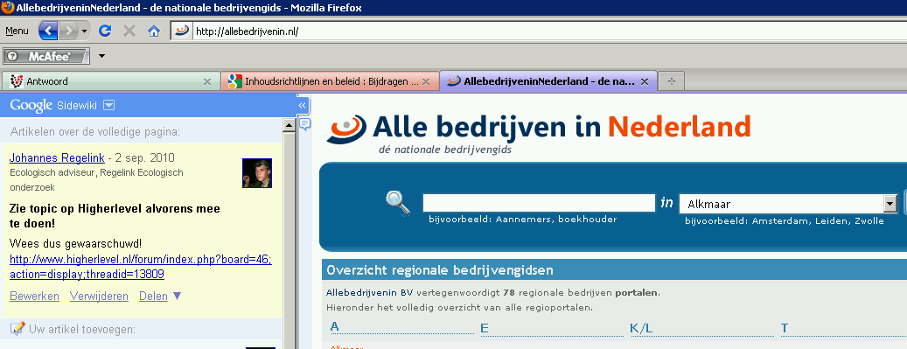The image size is (907, 349).
Task: Click the stop loading X icon
Action: pyautogui.click(x=129, y=31)
